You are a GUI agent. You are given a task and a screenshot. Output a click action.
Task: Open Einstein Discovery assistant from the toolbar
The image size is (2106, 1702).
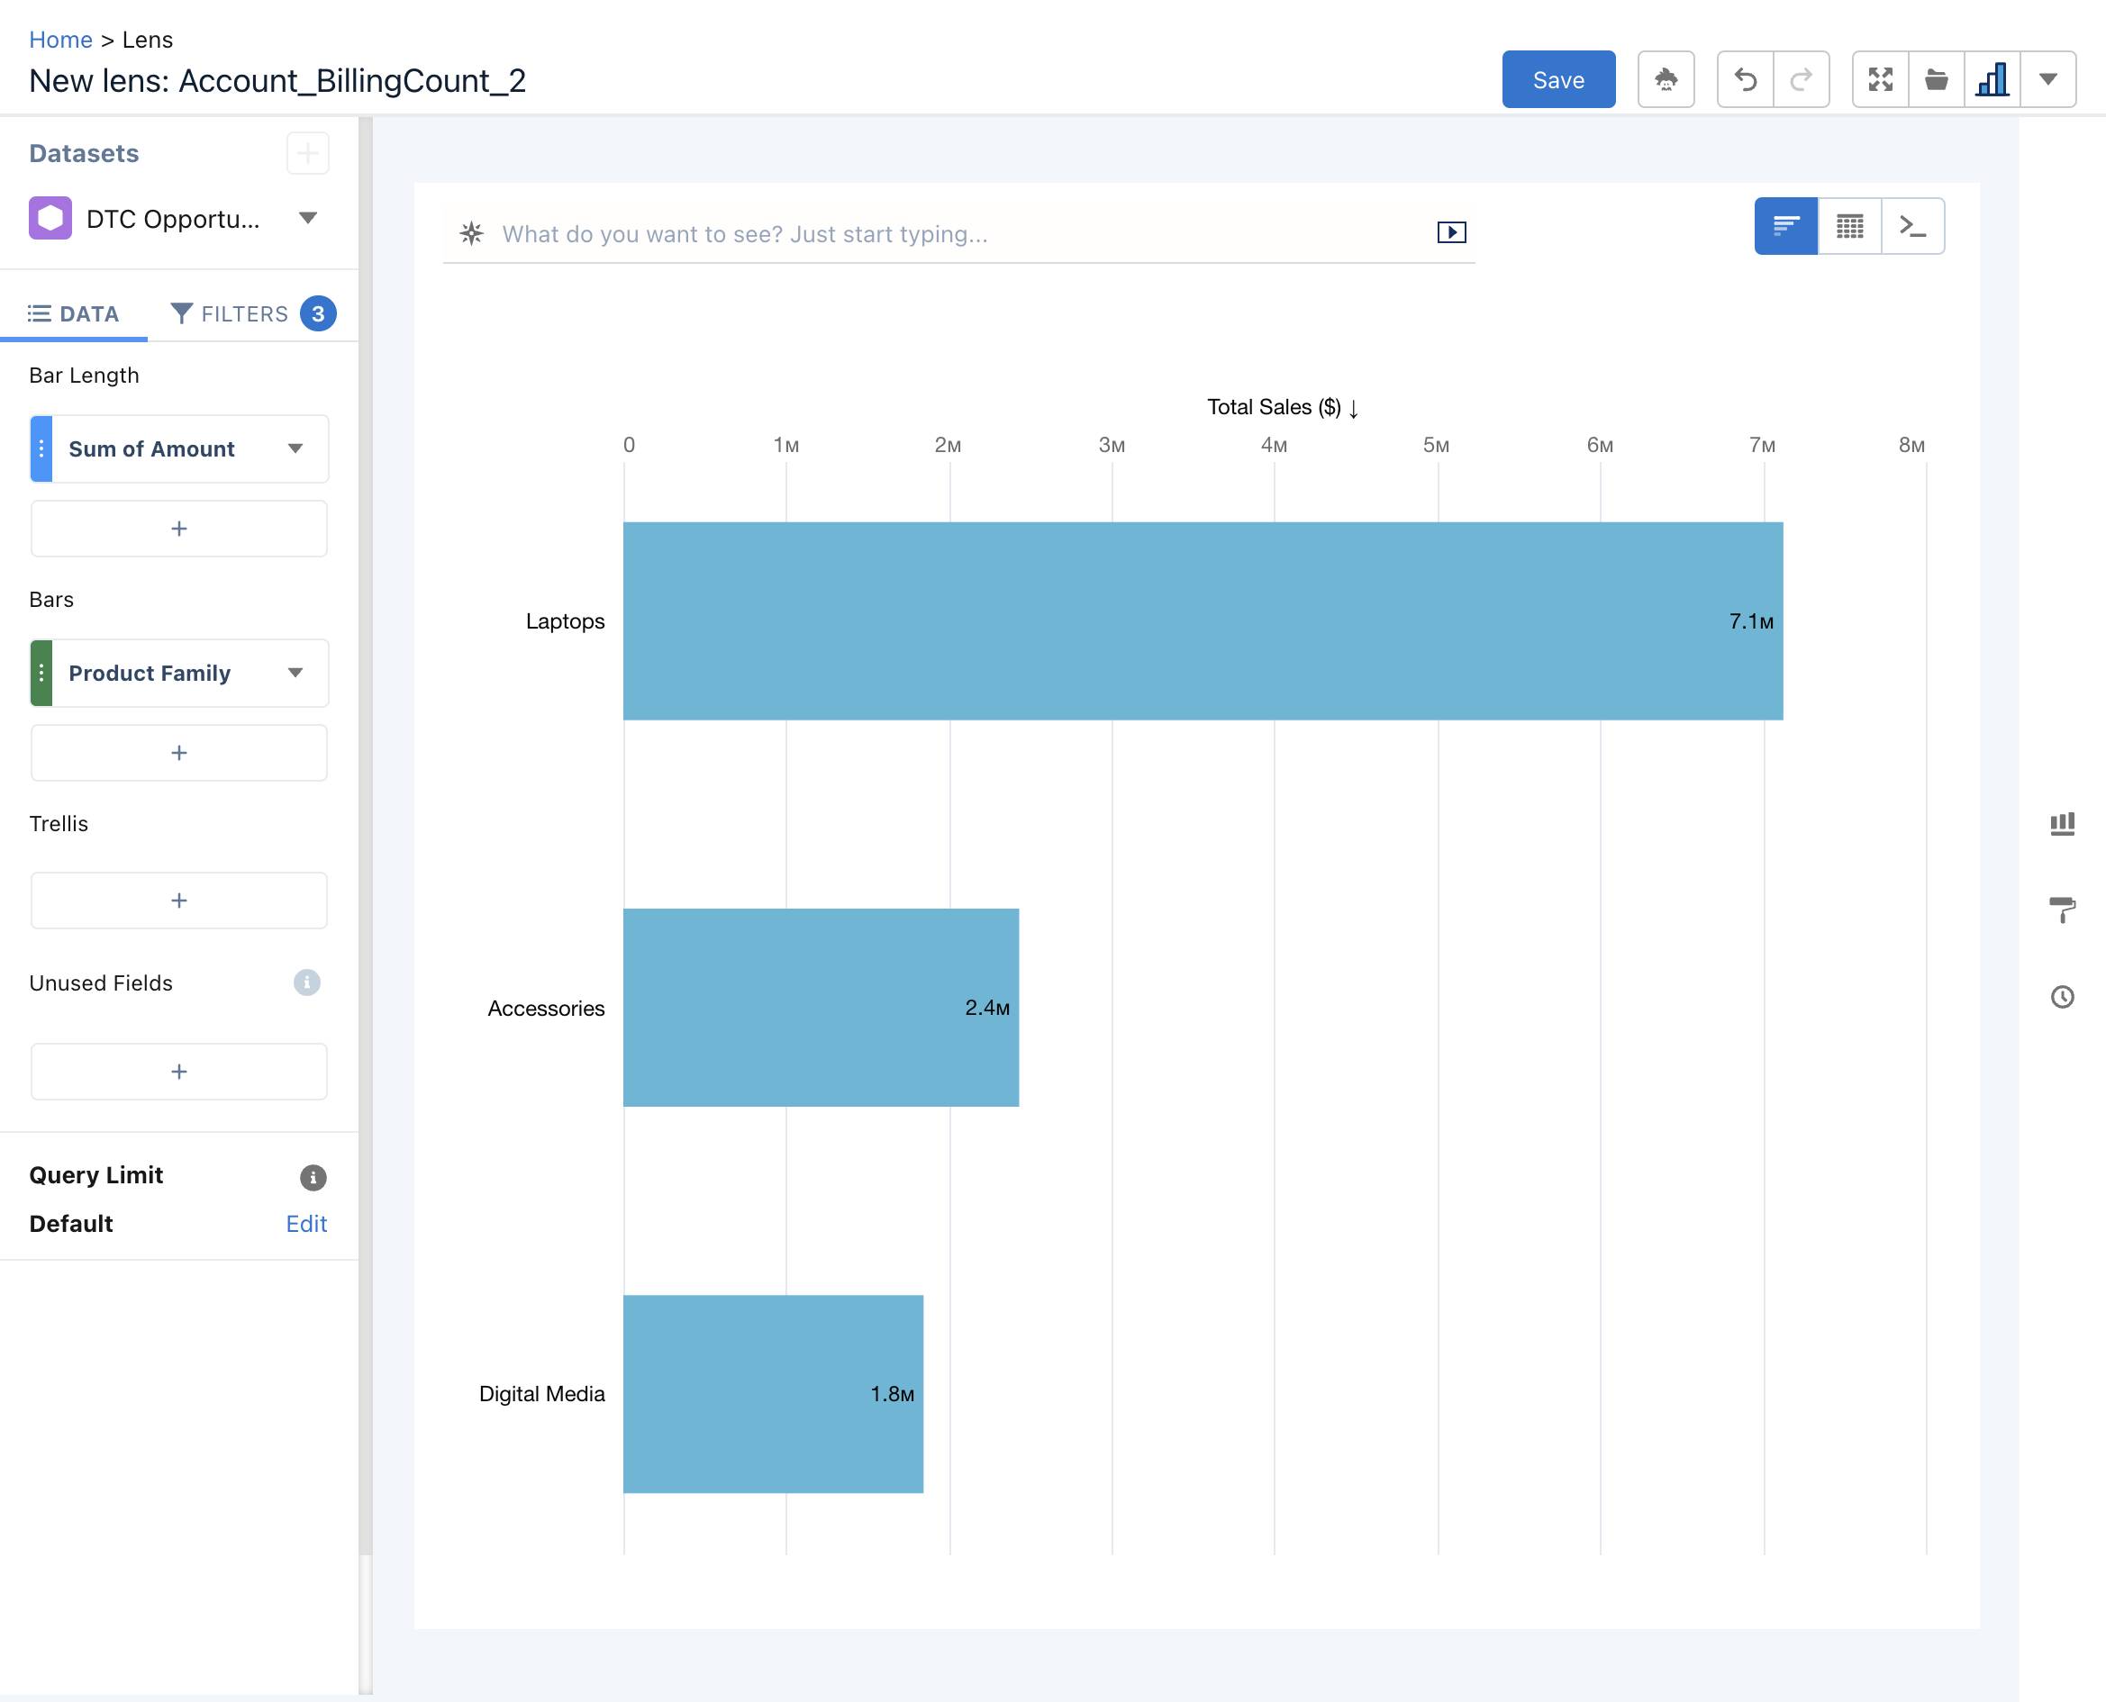(x=1665, y=79)
